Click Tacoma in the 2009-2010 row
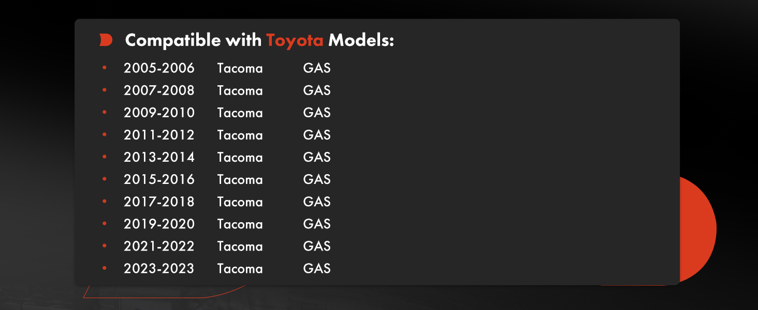758x310 pixels. (x=240, y=113)
